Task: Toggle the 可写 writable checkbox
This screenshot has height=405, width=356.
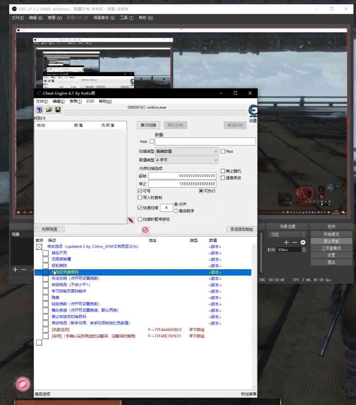Action: (x=140, y=191)
